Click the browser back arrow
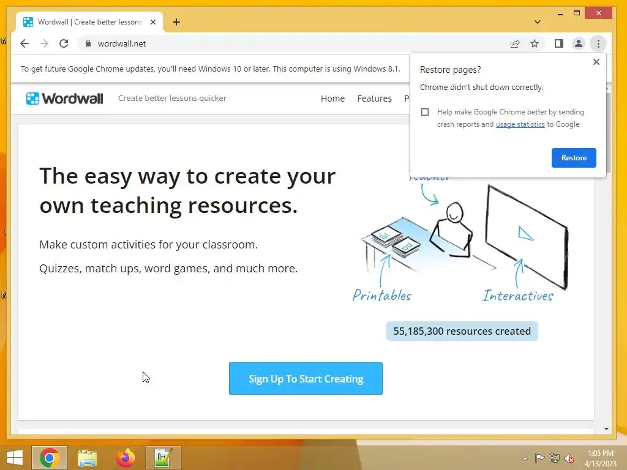Screen dimensions: 627x470 coord(24,43)
